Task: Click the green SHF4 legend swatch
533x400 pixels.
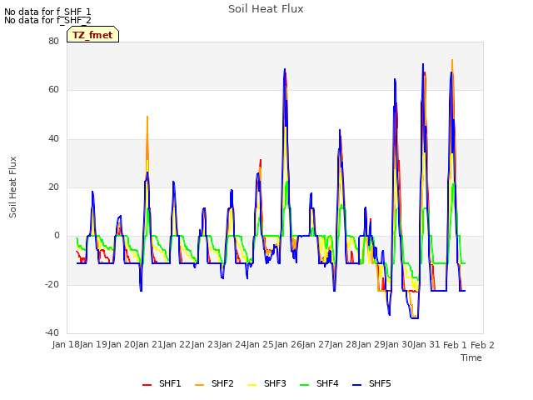Action: click(304, 385)
